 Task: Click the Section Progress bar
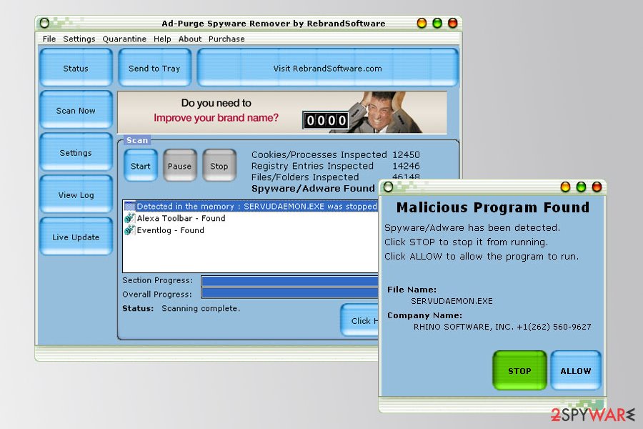click(289, 281)
